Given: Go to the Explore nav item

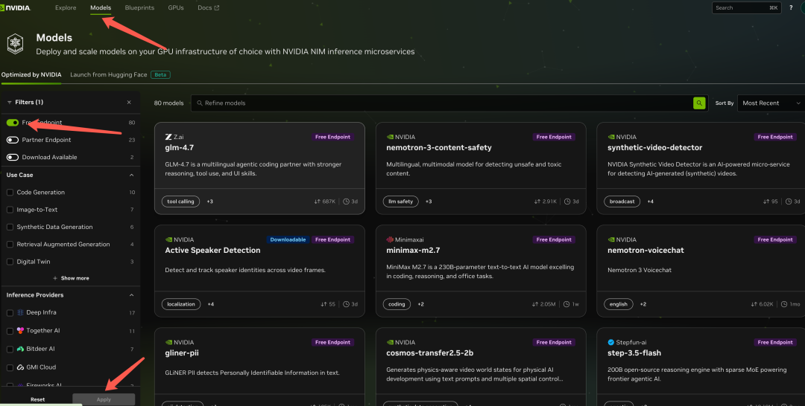Looking at the screenshot, I should pos(66,7).
